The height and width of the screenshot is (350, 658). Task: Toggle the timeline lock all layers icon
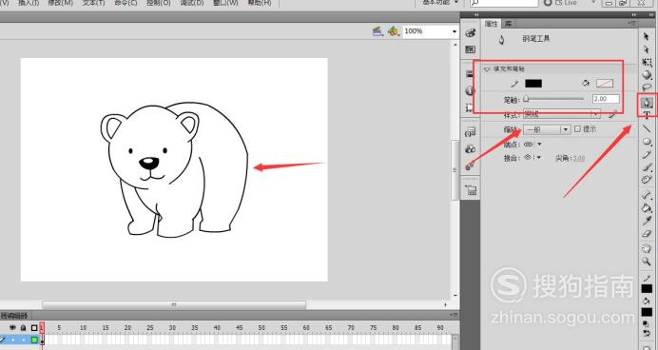tap(24, 327)
